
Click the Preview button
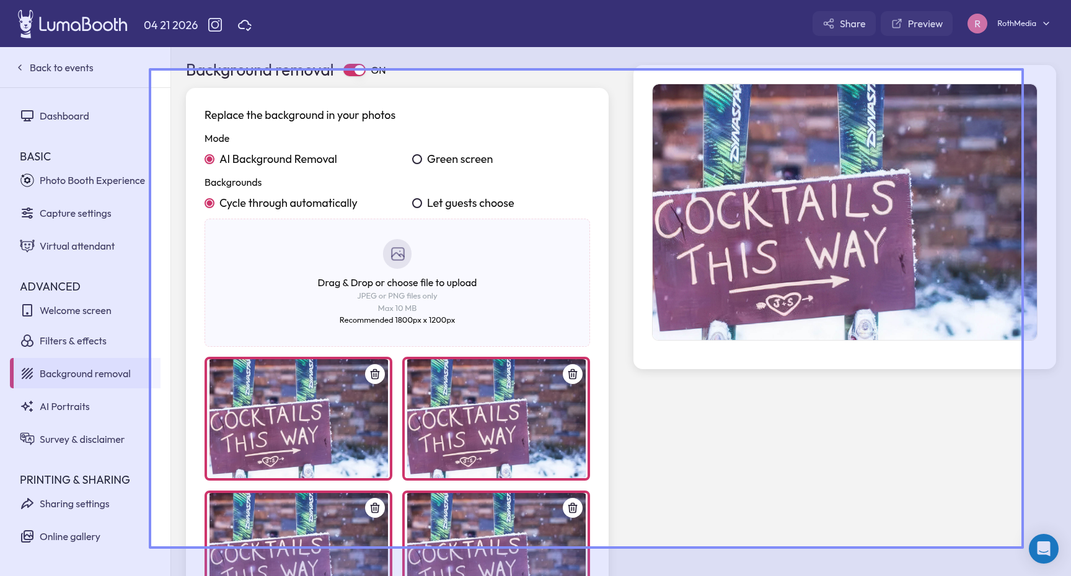[x=916, y=24]
